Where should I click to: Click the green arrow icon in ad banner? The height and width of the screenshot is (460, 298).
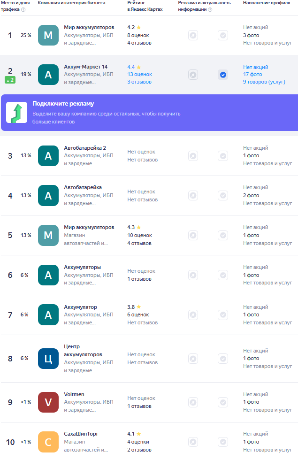(x=17, y=113)
